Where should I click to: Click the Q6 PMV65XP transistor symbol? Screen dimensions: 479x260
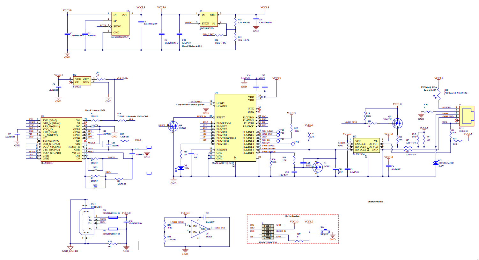pos(397,123)
